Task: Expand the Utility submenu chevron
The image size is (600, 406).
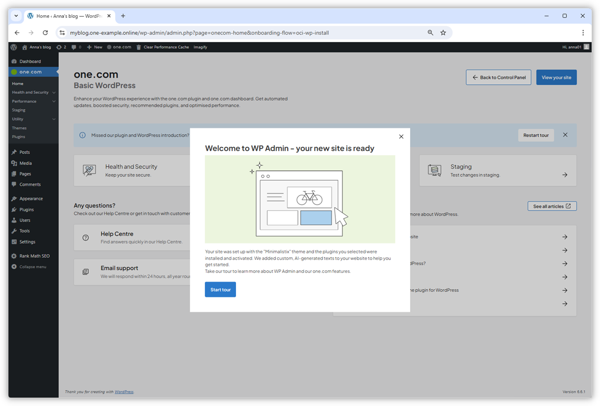Action: (53, 119)
